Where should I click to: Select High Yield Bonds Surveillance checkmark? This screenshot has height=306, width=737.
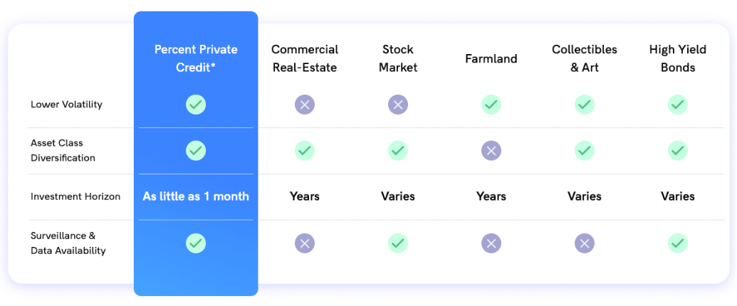click(678, 243)
